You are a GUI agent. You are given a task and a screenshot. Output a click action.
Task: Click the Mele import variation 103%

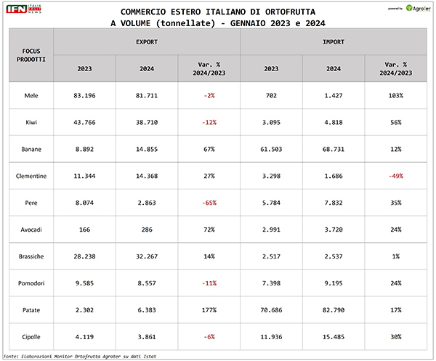[394, 96]
